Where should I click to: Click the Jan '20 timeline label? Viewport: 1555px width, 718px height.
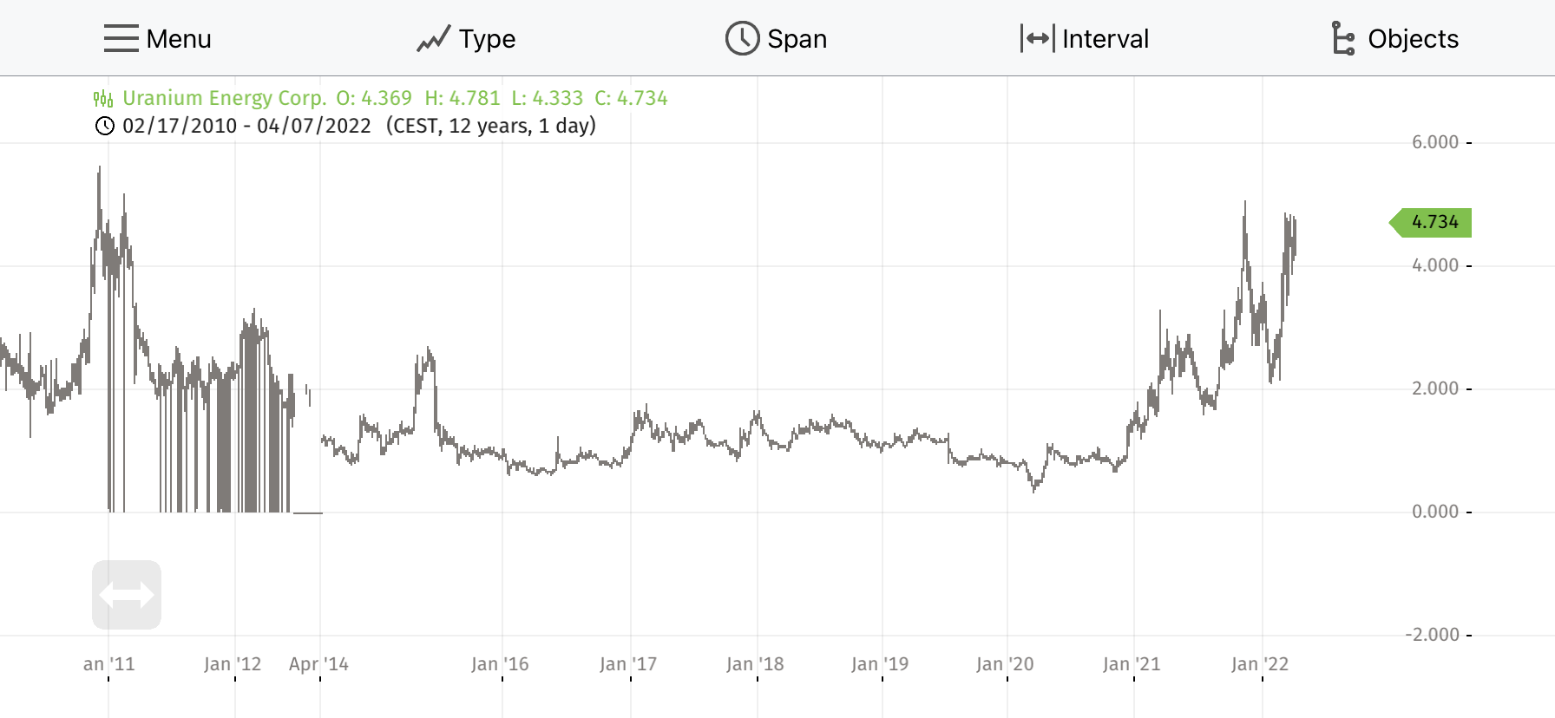click(x=1005, y=664)
